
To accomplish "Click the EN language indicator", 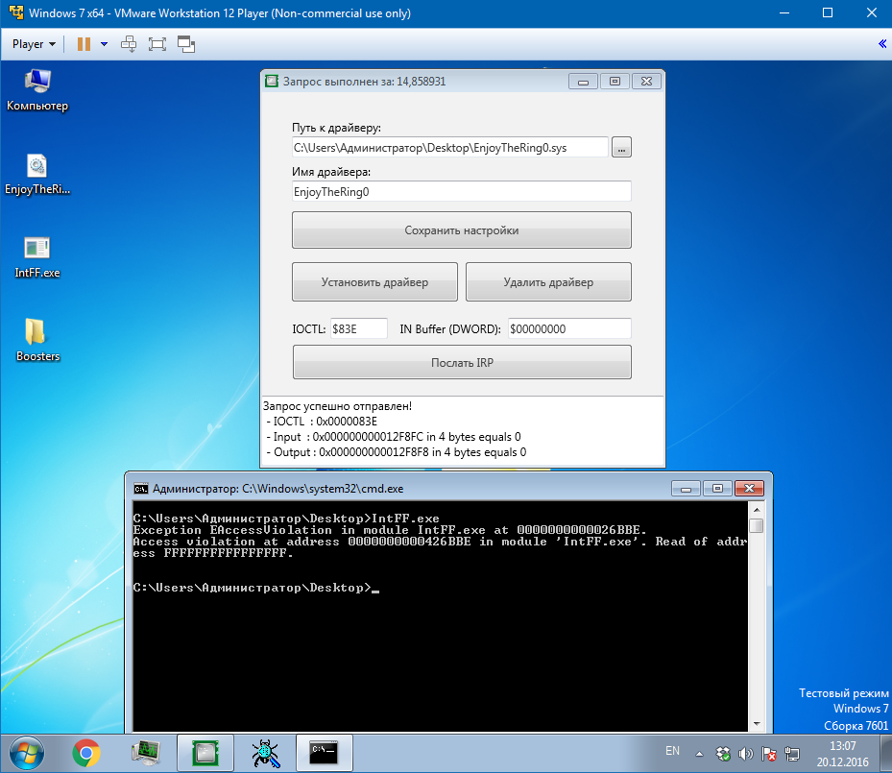I will point(672,751).
